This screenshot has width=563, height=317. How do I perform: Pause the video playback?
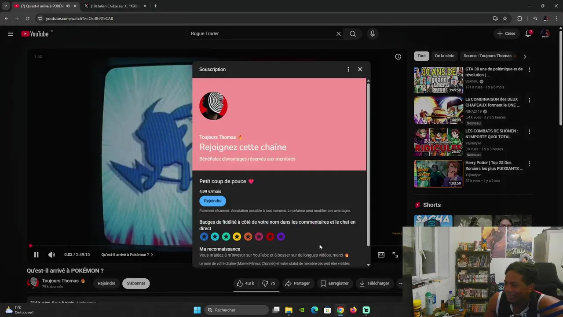37,254
